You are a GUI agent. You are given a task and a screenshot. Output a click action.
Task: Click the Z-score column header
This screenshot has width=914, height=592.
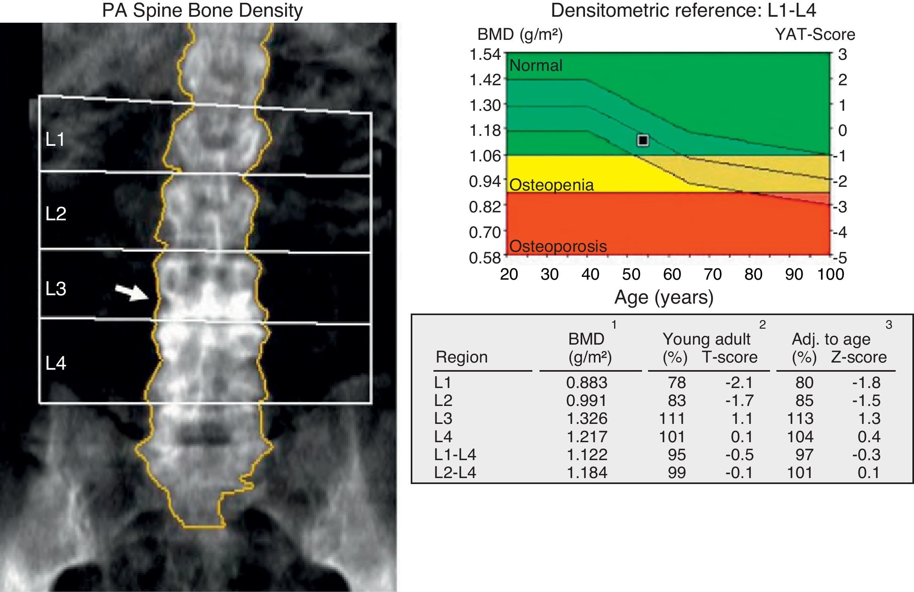(859, 357)
